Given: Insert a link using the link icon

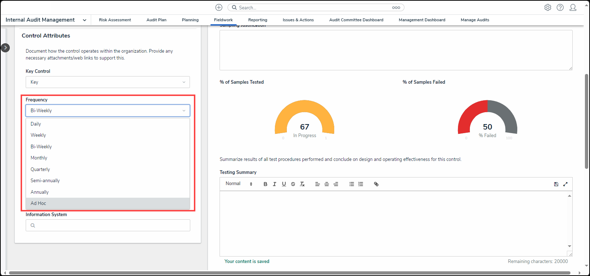Looking at the screenshot, I should pyautogui.click(x=376, y=184).
